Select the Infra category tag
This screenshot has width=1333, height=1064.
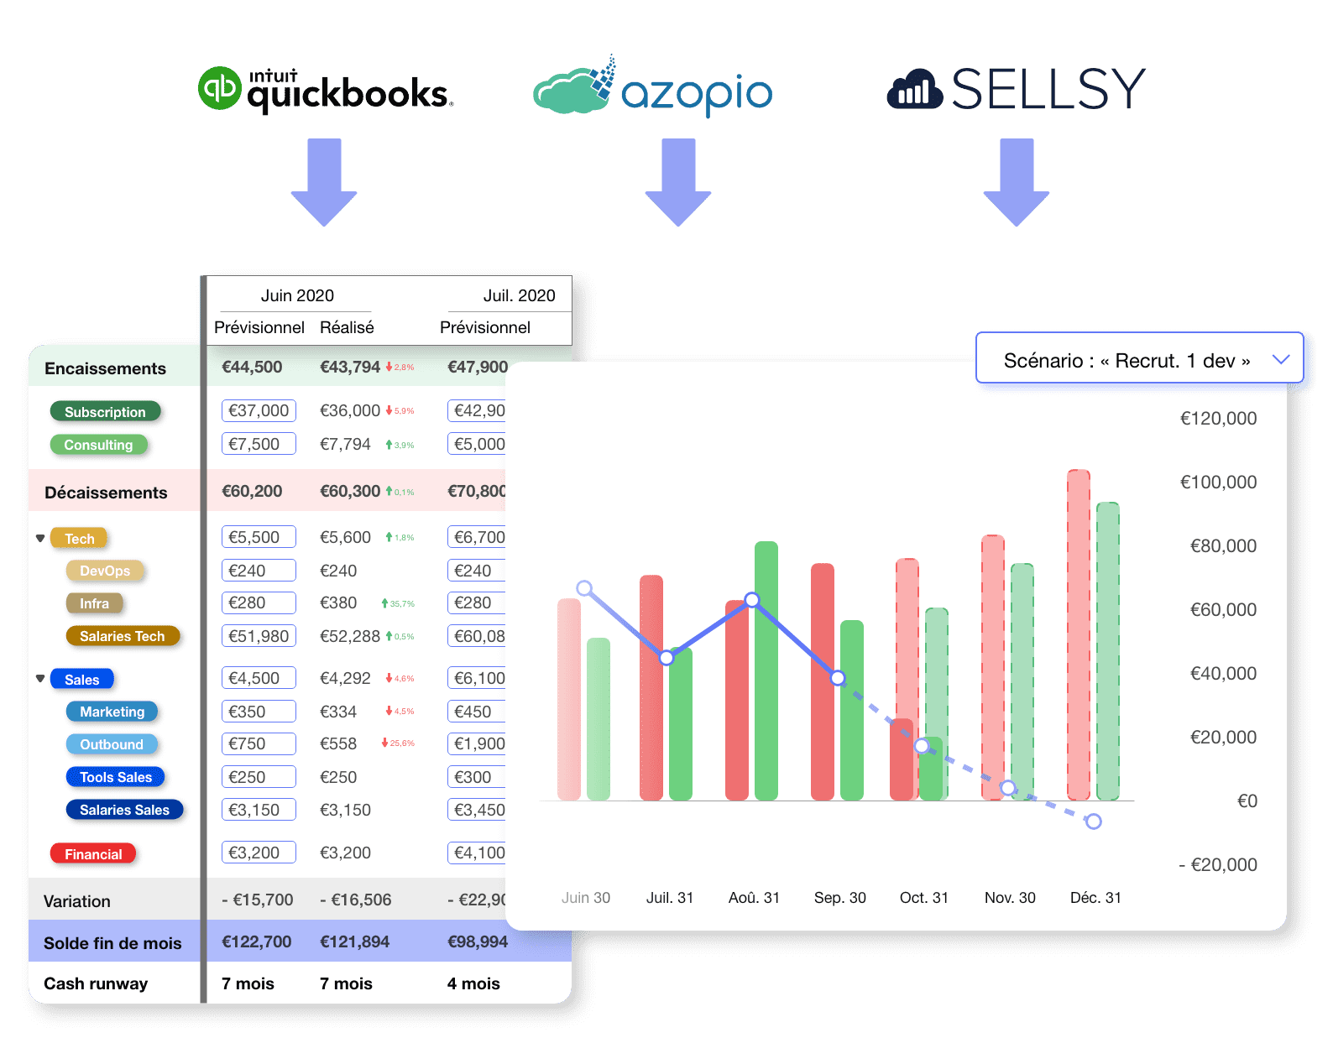coord(94,603)
